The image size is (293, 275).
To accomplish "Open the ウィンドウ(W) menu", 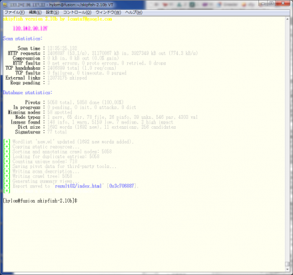I will coord(109,13).
